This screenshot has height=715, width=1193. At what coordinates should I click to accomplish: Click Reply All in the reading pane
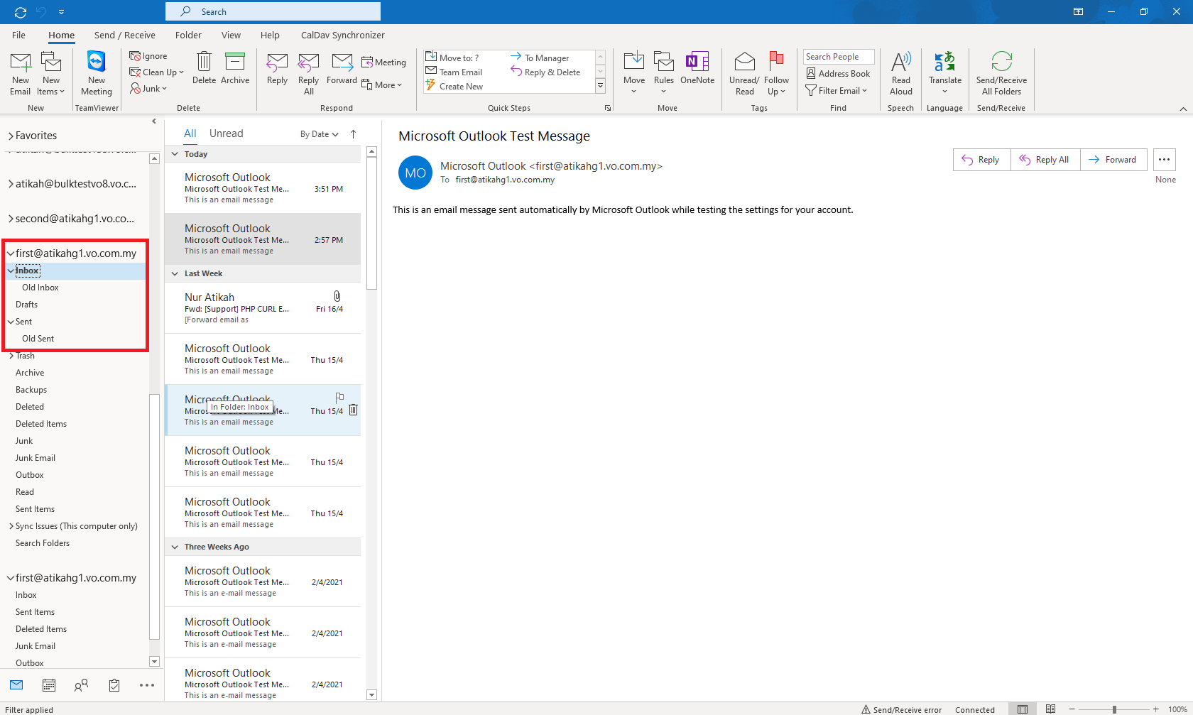(x=1045, y=160)
